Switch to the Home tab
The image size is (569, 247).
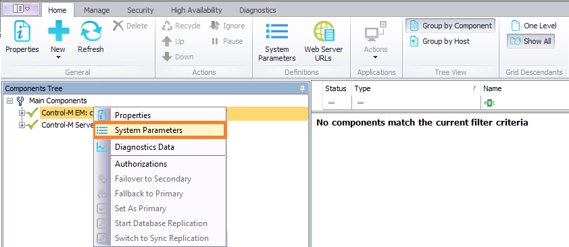[57, 10]
